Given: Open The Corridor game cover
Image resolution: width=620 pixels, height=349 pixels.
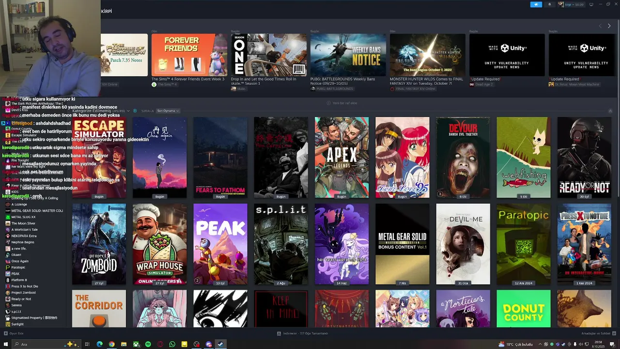Looking at the screenshot, I should coord(99,309).
